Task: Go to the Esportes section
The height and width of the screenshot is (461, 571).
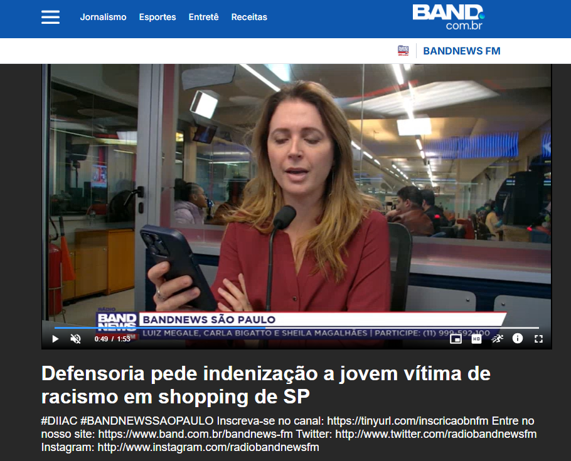Action: tap(157, 17)
